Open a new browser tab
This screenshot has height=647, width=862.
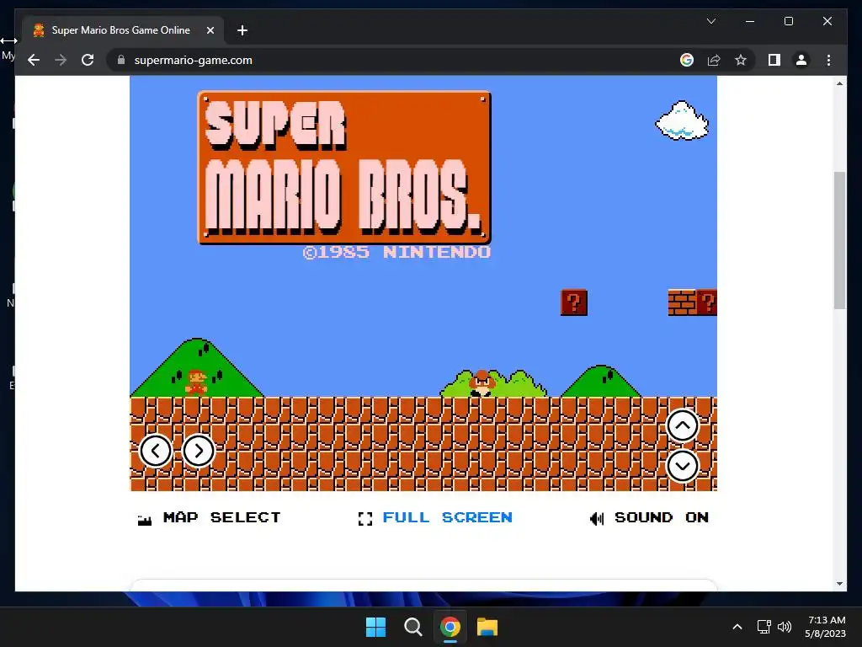click(242, 30)
